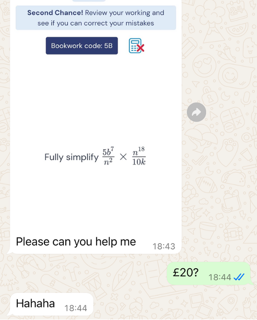Click the Second Chance! banner
This screenshot has height=320, width=257.
click(x=96, y=18)
